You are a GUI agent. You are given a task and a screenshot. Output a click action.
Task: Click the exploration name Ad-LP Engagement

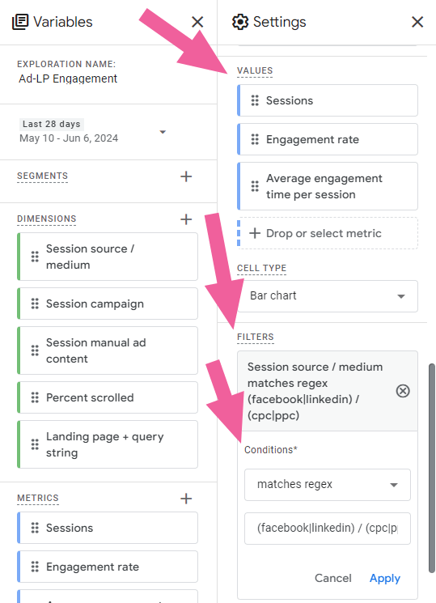[68, 79]
